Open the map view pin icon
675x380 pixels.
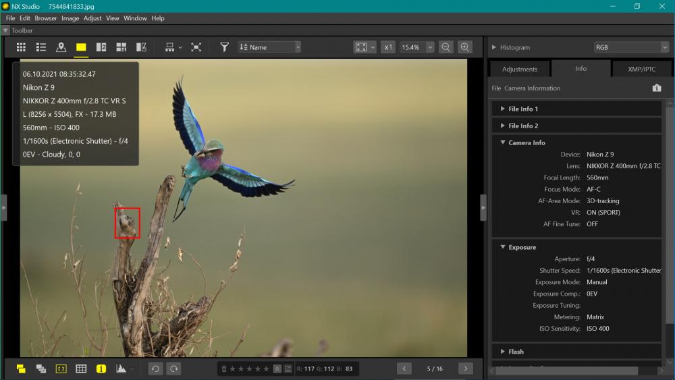[61, 47]
